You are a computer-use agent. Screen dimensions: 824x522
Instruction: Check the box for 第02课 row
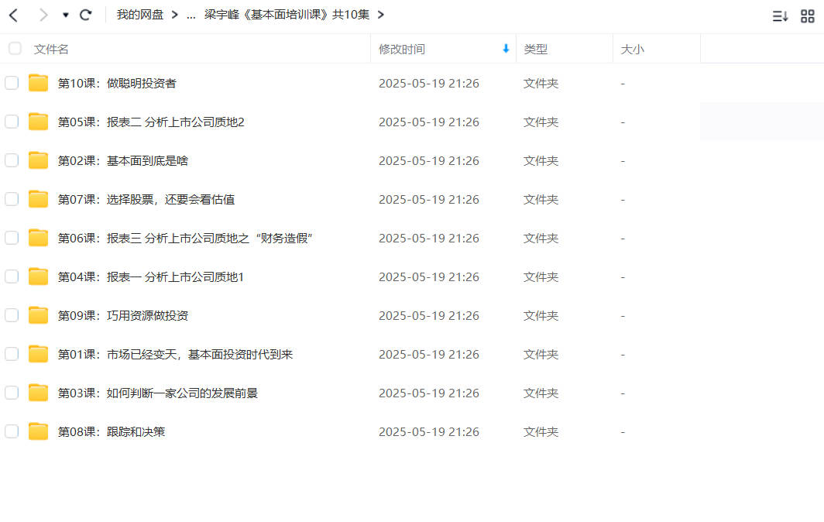click(x=12, y=160)
